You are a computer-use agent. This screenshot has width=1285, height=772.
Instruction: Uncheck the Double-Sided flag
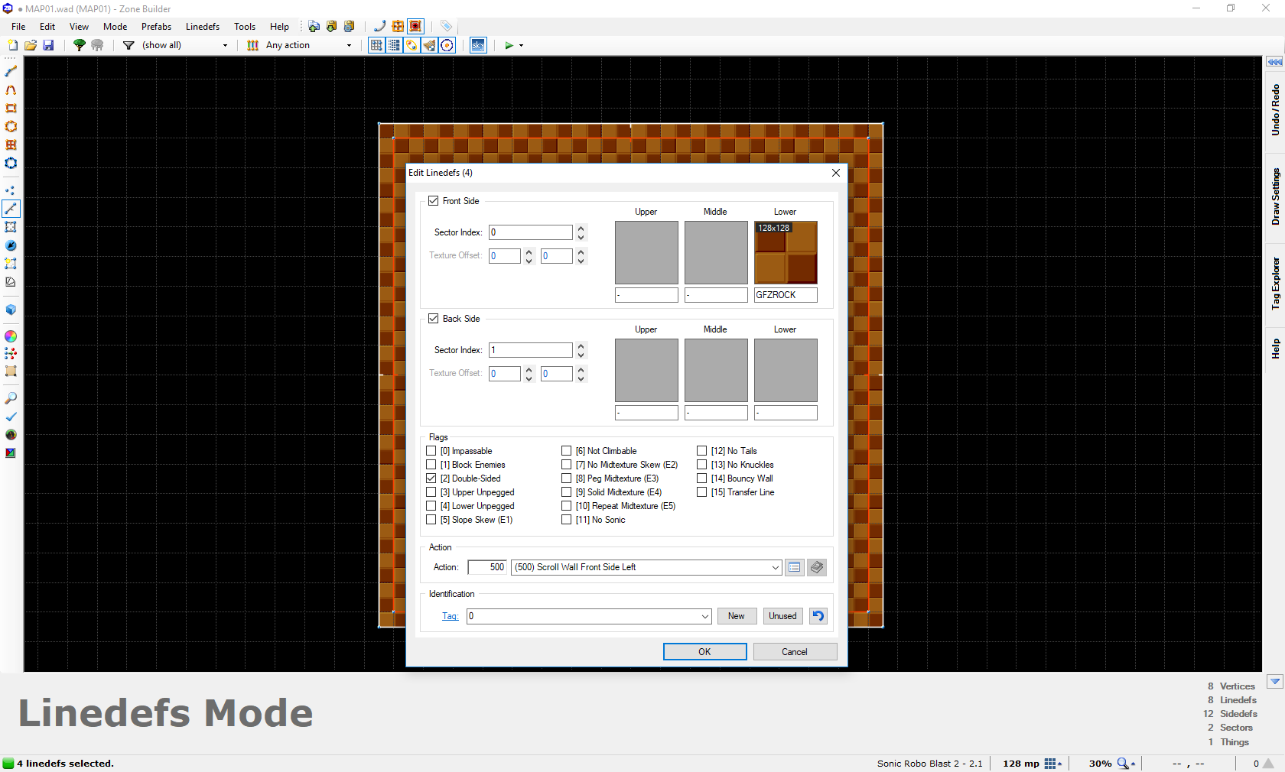tap(431, 478)
